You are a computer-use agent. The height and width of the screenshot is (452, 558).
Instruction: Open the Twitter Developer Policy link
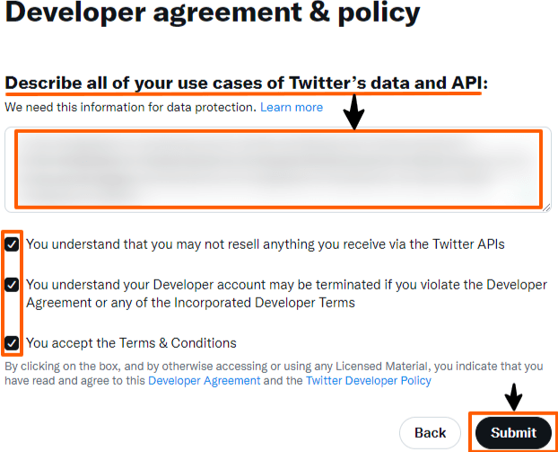click(x=369, y=381)
